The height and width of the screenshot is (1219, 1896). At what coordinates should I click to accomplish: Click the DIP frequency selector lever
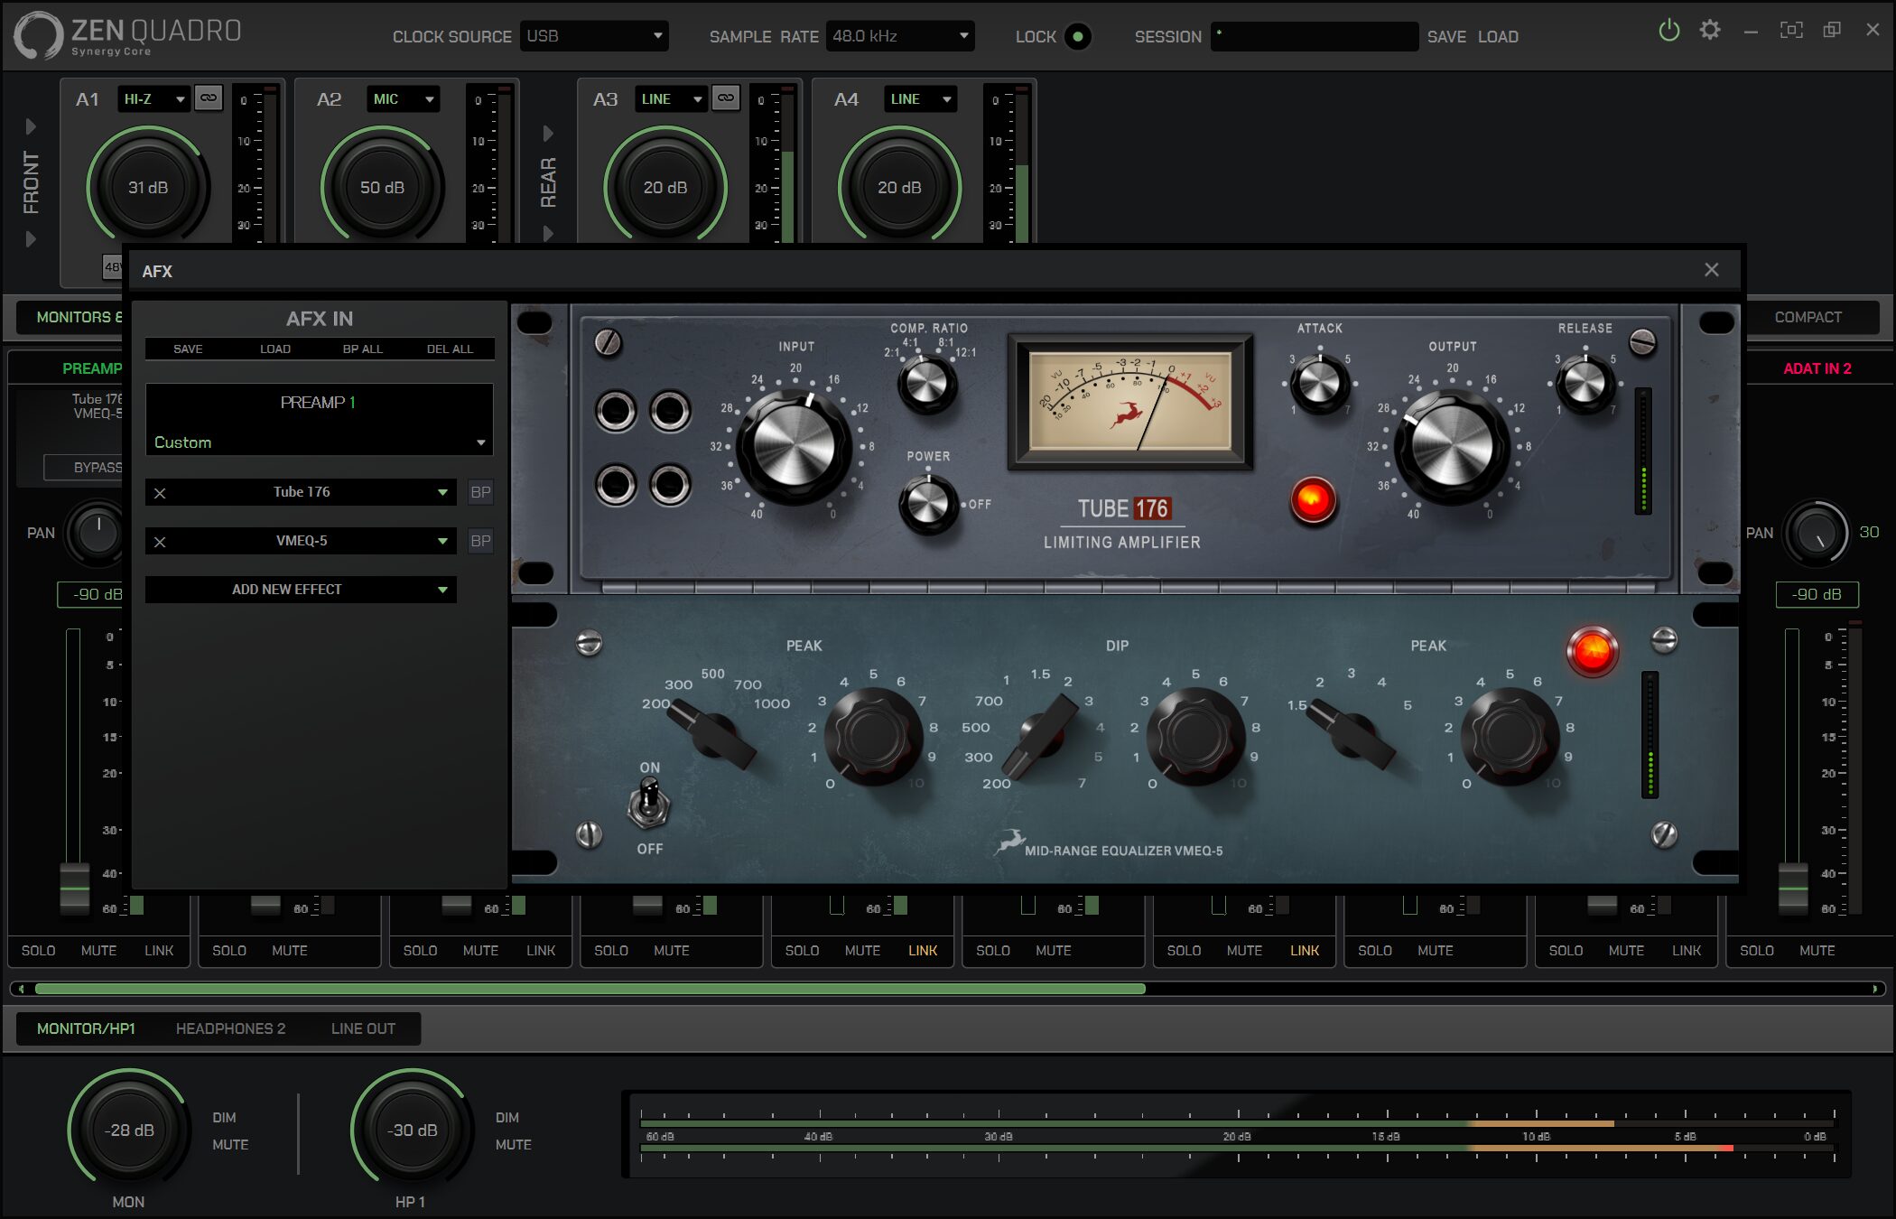[x=1040, y=736]
